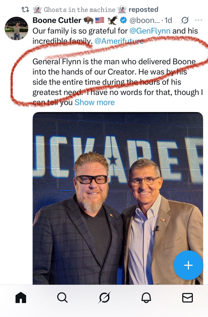This screenshot has width=208, height=317.
Task: Open the Home tab in bottom navigation
Action: click(21, 298)
